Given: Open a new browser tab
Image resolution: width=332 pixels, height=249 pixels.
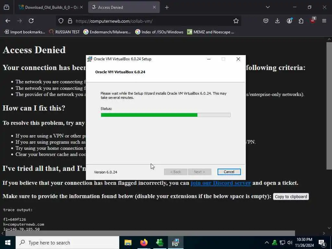Looking at the screenshot, I should click(x=167, y=7).
